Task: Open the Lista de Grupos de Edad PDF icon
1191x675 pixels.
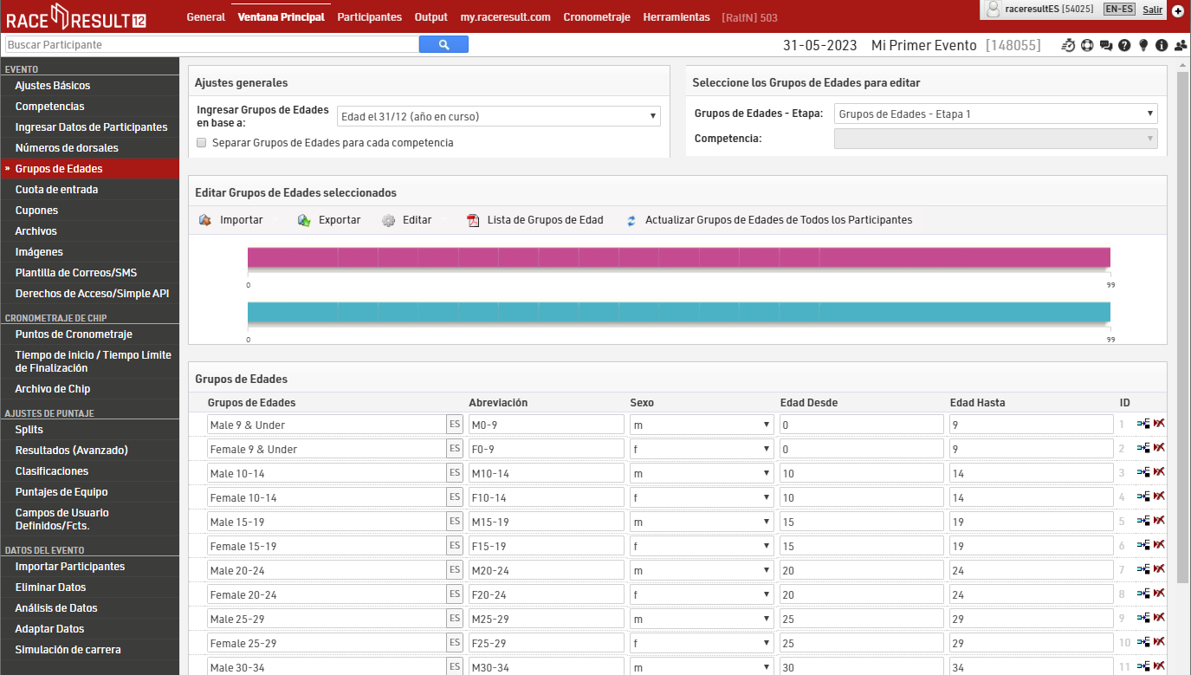Action: (x=473, y=220)
